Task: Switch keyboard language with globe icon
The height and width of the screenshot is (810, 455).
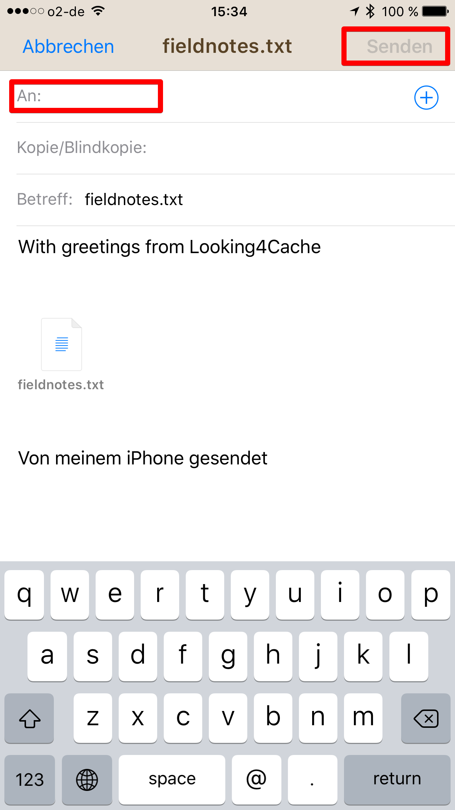Action: click(87, 780)
